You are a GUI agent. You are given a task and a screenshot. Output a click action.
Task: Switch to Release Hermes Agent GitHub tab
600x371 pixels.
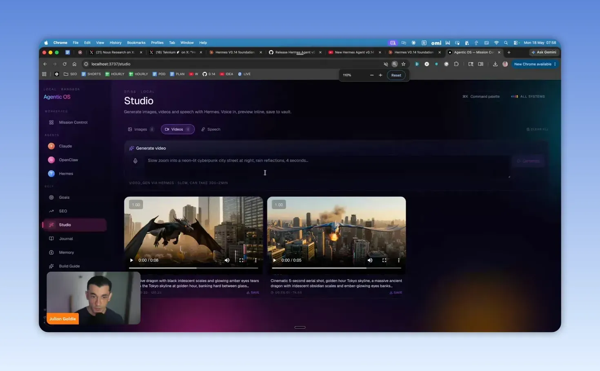coord(295,52)
